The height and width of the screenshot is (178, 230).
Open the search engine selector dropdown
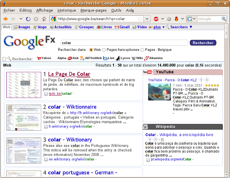click(192, 19)
